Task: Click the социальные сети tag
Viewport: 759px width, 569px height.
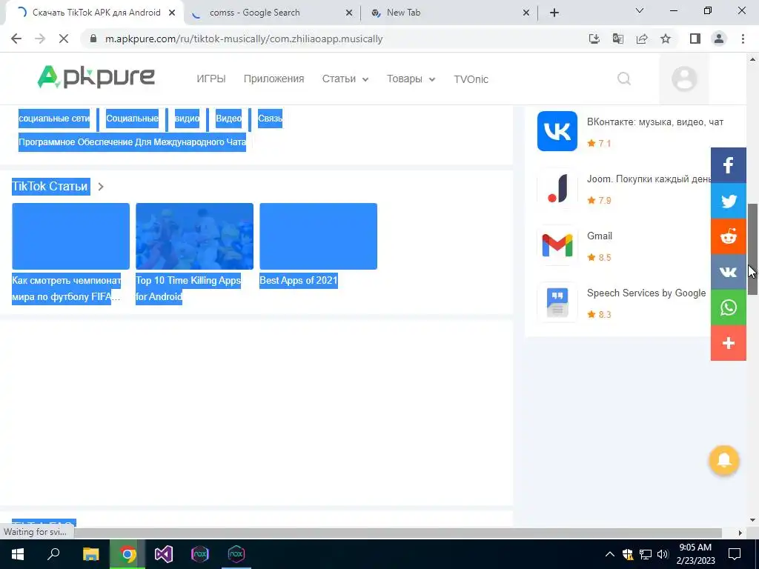Action: pyautogui.click(x=54, y=118)
